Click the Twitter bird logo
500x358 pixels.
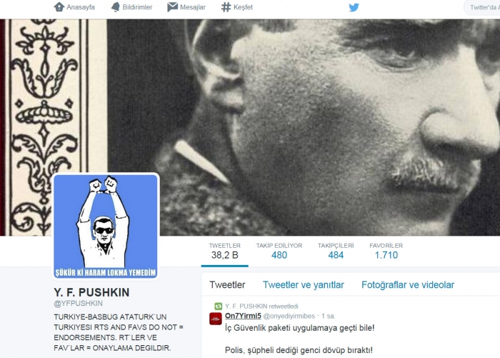pyautogui.click(x=354, y=7)
